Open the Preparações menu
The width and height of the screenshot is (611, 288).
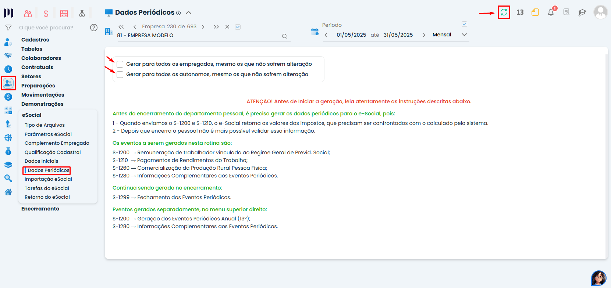(38, 86)
